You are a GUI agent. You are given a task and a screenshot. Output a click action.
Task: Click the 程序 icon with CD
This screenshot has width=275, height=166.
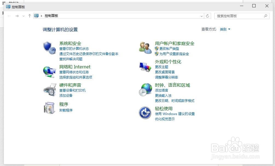click(x=49, y=107)
